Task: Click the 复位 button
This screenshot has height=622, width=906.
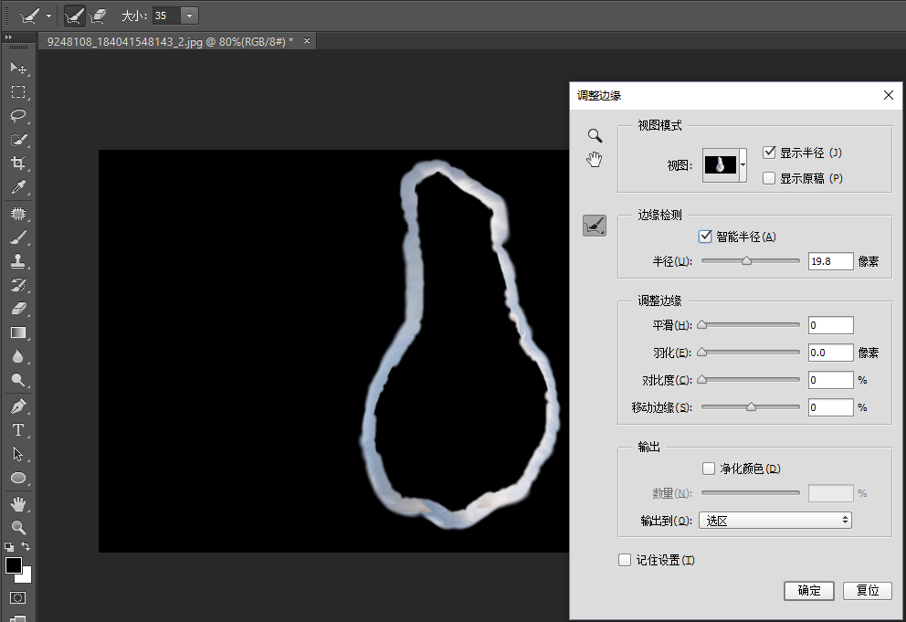Action: click(868, 590)
